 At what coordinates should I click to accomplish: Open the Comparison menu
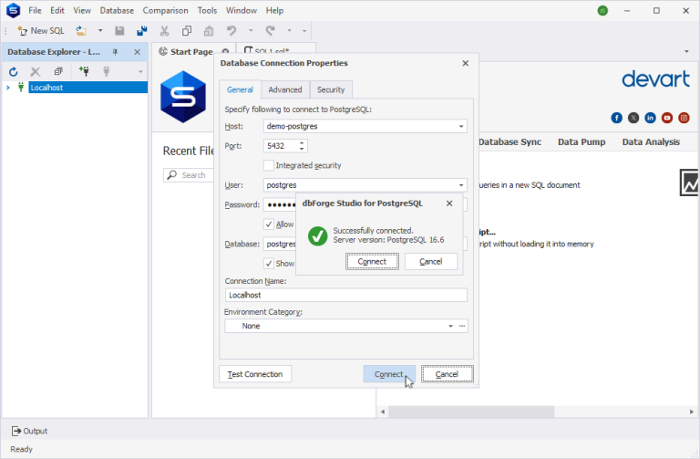point(165,10)
